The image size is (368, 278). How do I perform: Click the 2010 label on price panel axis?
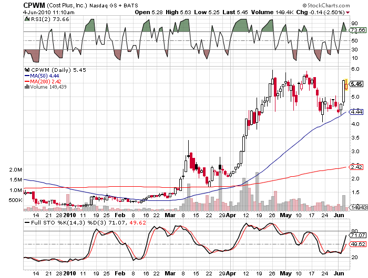[70, 215]
